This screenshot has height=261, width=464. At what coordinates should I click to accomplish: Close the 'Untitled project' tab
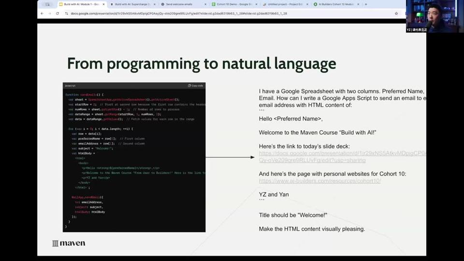(307, 4)
